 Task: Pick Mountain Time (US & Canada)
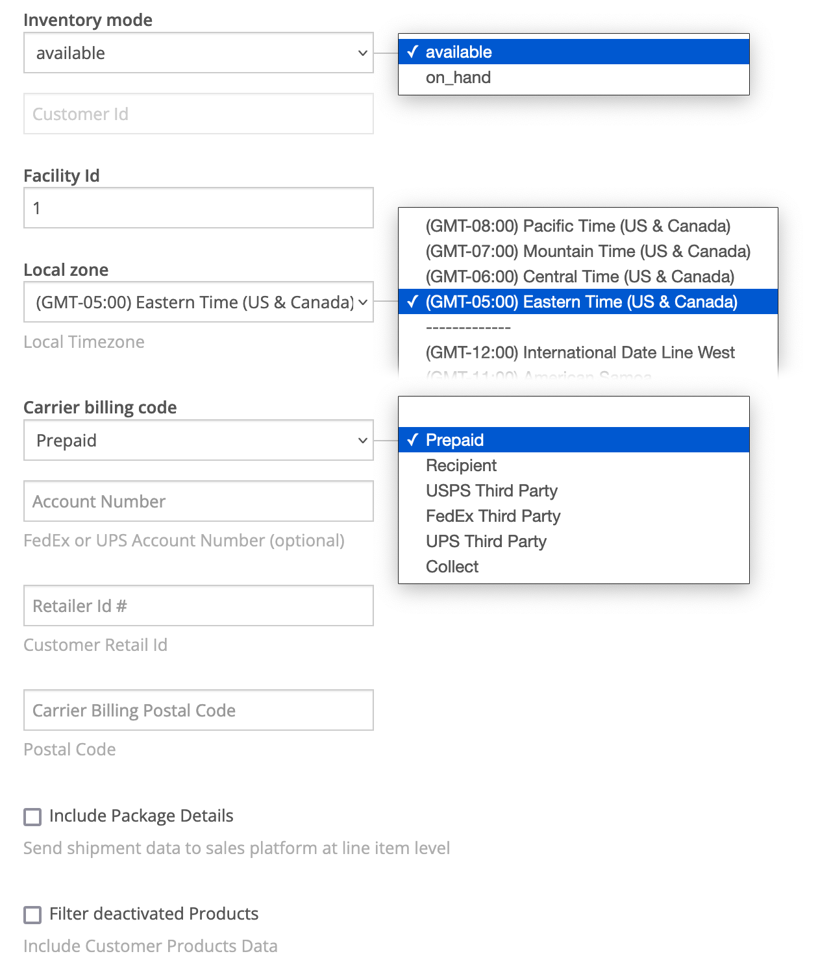588,251
